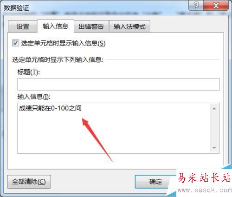Go to the 输入法模式 tab
The height and width of the screenshot is (197, 232).
129,26
